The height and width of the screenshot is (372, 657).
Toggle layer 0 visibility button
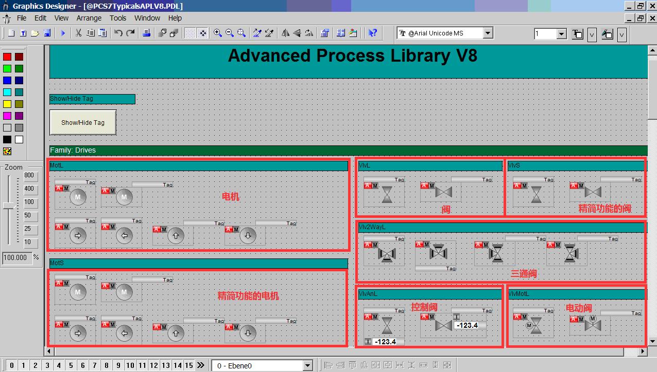click(12, 365)
